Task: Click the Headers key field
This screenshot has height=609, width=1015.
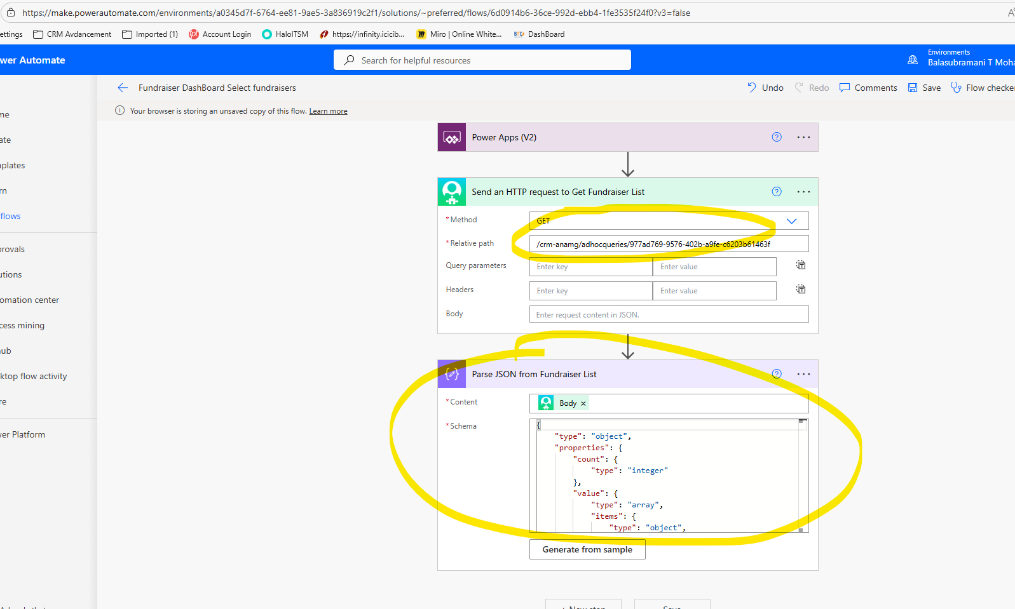Action: pyautogui.click(x=591, y=291)
